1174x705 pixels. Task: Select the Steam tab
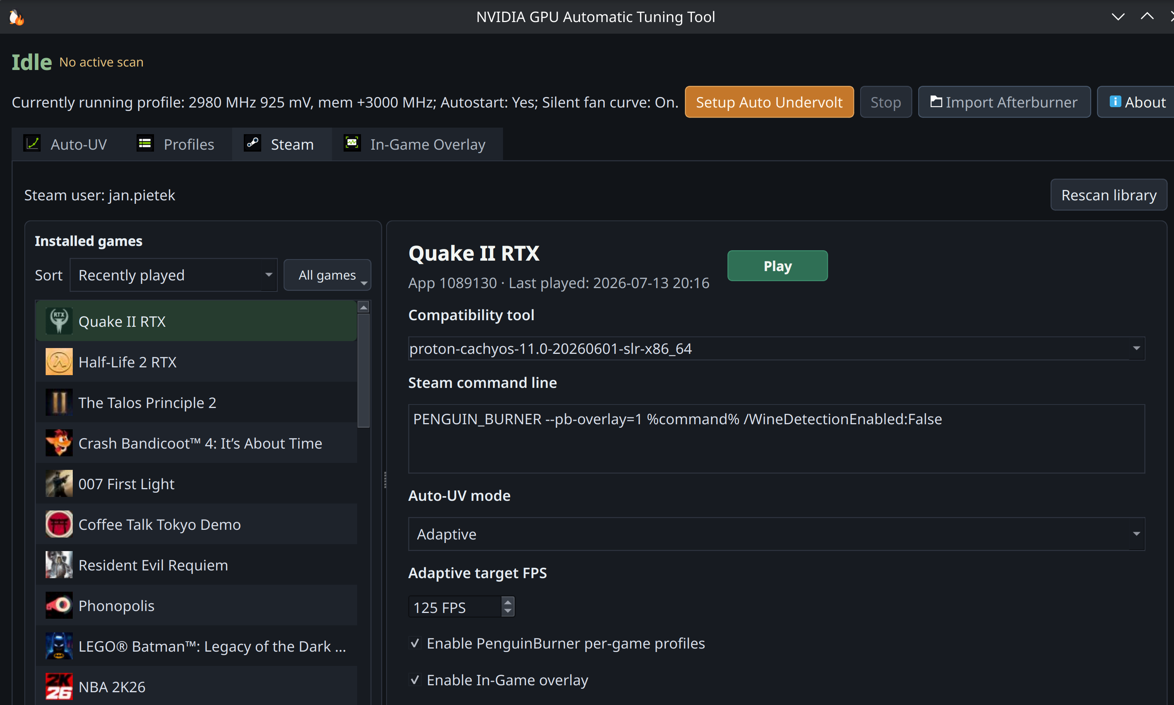point(282,144)
